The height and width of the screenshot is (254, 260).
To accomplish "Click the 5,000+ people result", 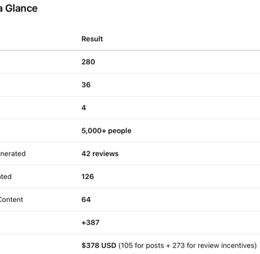I will 106,130.
